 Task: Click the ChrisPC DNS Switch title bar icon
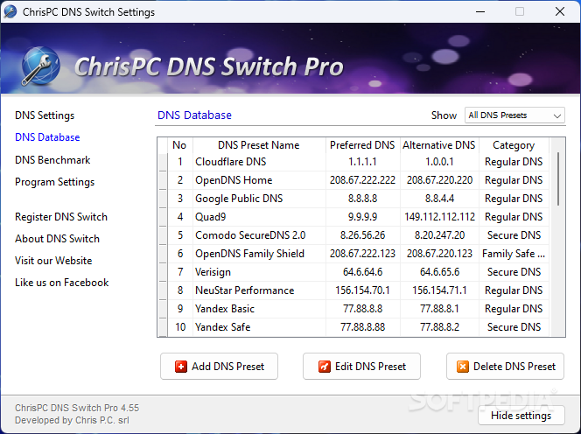click(x=10, y=11)
